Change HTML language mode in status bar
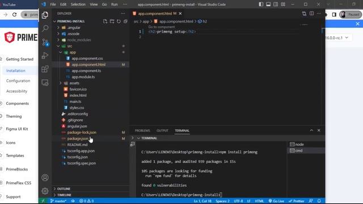 click(259, 201)
